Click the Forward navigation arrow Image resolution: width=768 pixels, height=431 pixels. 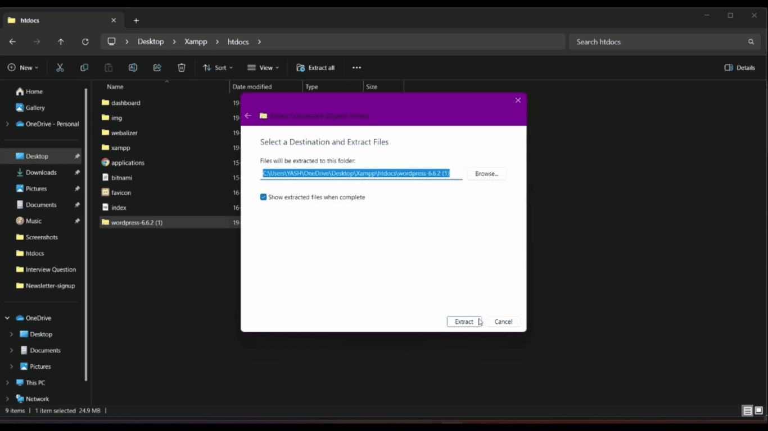pos(37,42)
